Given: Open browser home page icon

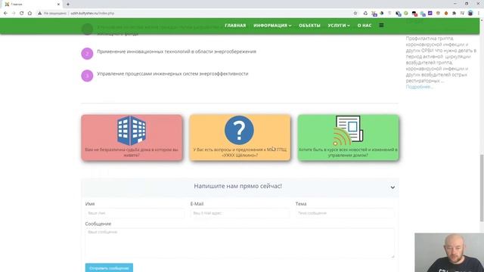Looking at the screenshot, I should (29, 14).
